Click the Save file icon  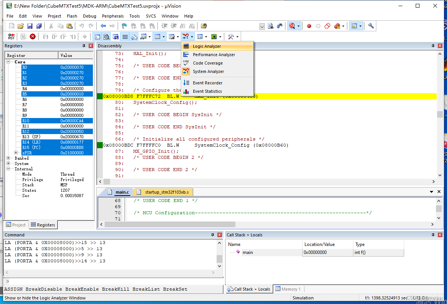30,26
